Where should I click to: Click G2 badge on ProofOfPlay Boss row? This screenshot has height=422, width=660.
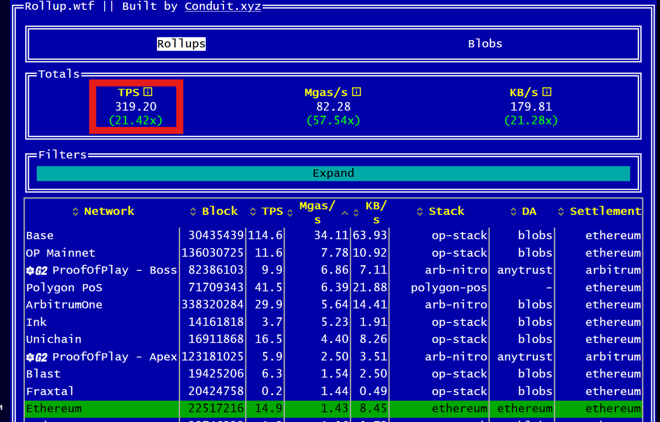pyautogui.click(x=37, y=271)
